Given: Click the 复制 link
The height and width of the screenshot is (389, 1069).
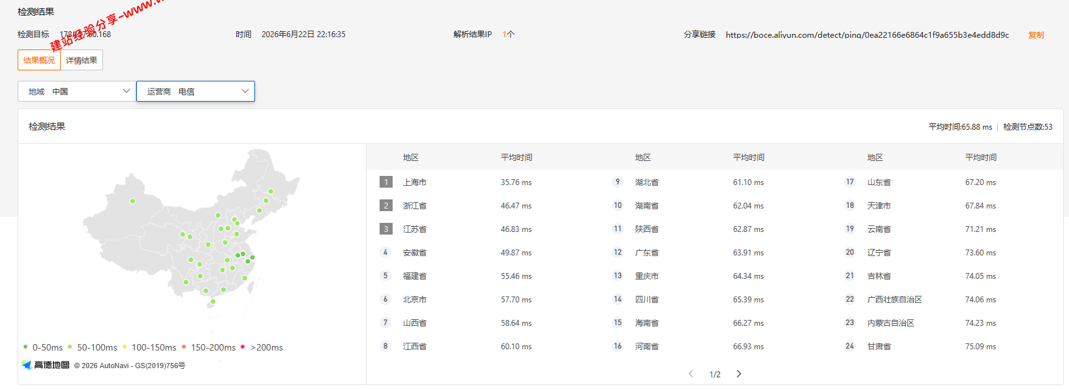Looking at the screenshot, I should point(1036,35).
